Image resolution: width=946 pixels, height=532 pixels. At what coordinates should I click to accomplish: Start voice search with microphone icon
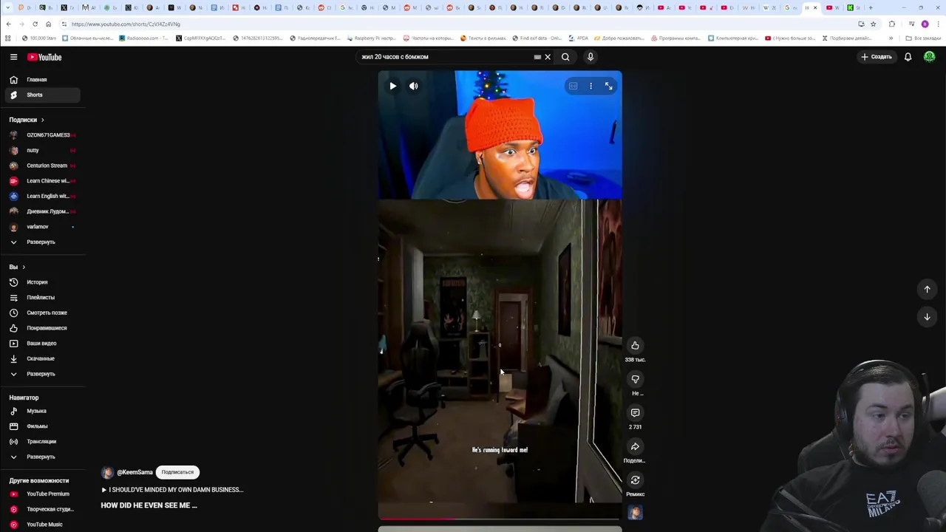(x=591, y=57)
